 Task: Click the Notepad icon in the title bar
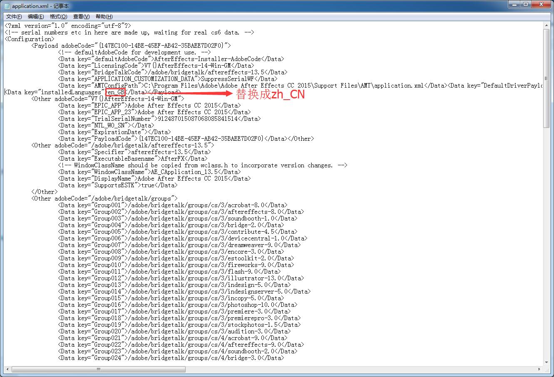pyautogui.click(x=7, y=6)
